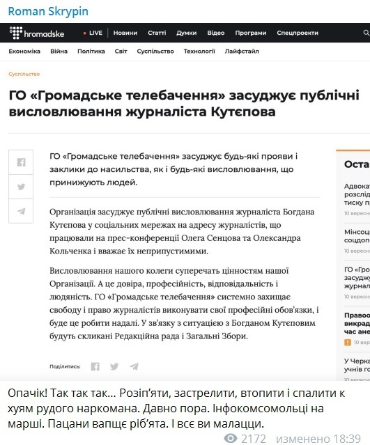This screenshot has width=370, height=445.
Task: Open Roman Skrypin channel name
Action: [x=48, y=11]
